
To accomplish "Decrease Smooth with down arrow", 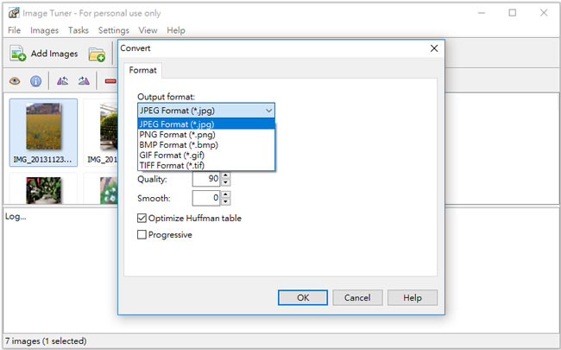I will point(225,201).
